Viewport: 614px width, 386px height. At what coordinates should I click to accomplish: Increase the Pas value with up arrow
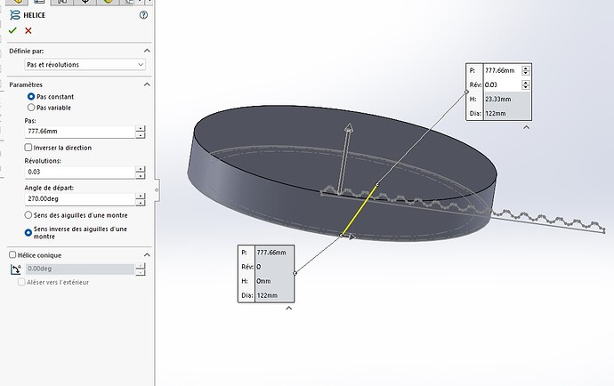pyautogui.click(x=141, y=128)
